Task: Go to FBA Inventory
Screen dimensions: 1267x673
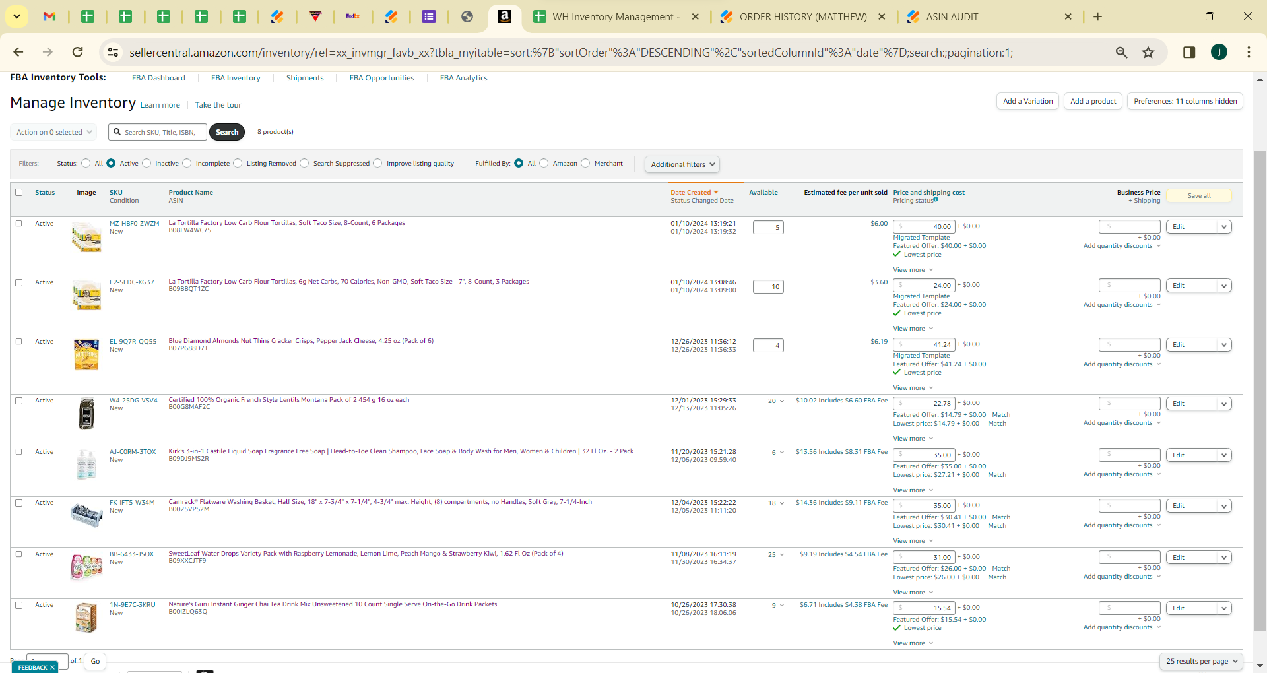Action: coord(236,78)
